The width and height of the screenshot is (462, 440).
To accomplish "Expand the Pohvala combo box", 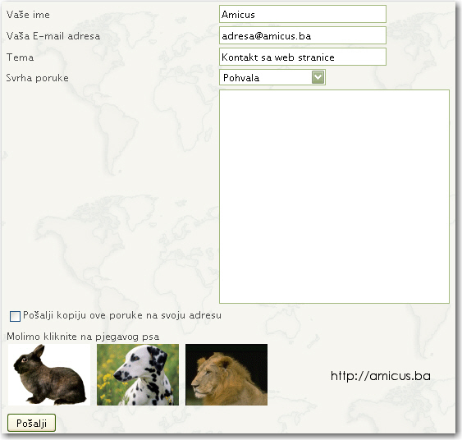I will pyautogui.click(x=272, y=77).
